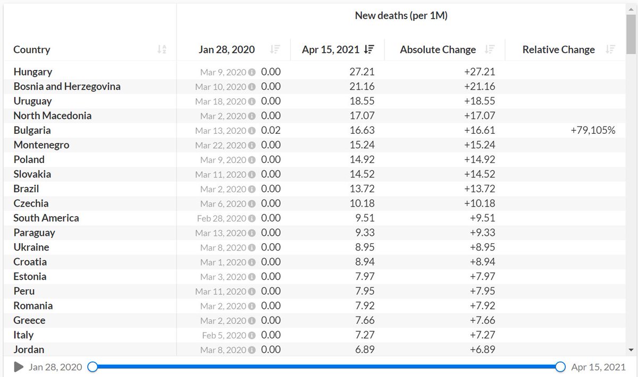Image resolution: width=638 pixels, height=377 pixels.
Task: Select the Uruguay country name
Action: [x=32, y=101]
